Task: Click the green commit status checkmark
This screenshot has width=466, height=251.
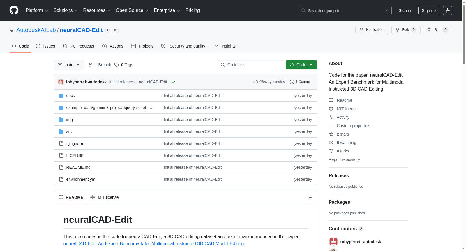Action: (x=174, y=82)
